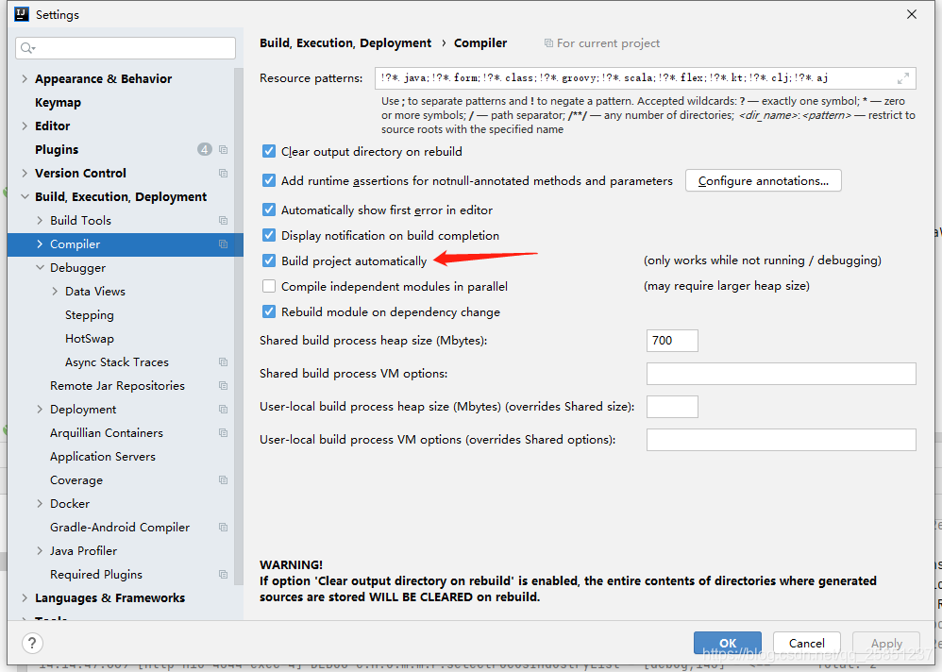942x672 pixels.
Task: Toggle Add runtime assertions for notnull-annotated methods
Action: 269,181
